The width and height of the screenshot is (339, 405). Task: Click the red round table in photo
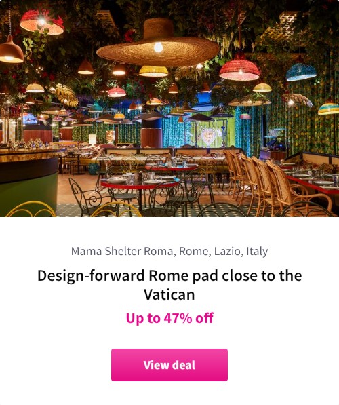(x=140, y=184)
